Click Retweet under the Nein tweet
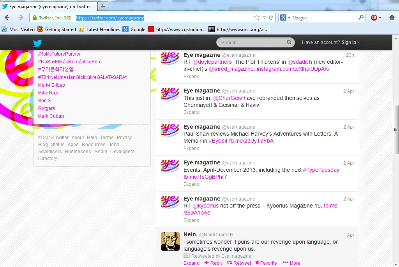Screen dimensions: 399x267 239,263
